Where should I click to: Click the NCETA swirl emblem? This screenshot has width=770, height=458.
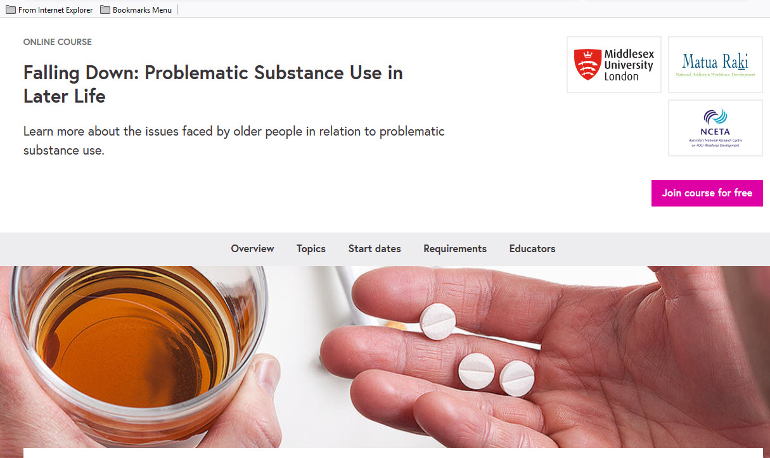coord(715,117)
